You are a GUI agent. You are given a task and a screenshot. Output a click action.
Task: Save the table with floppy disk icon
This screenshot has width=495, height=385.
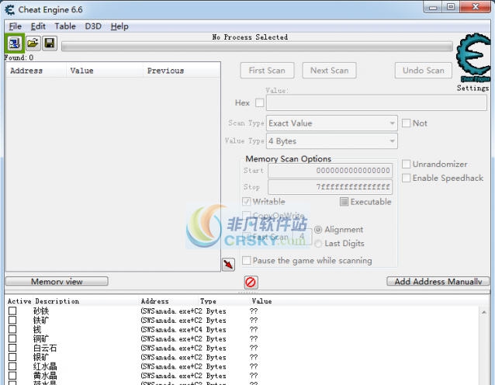click(x=50, y=43)
